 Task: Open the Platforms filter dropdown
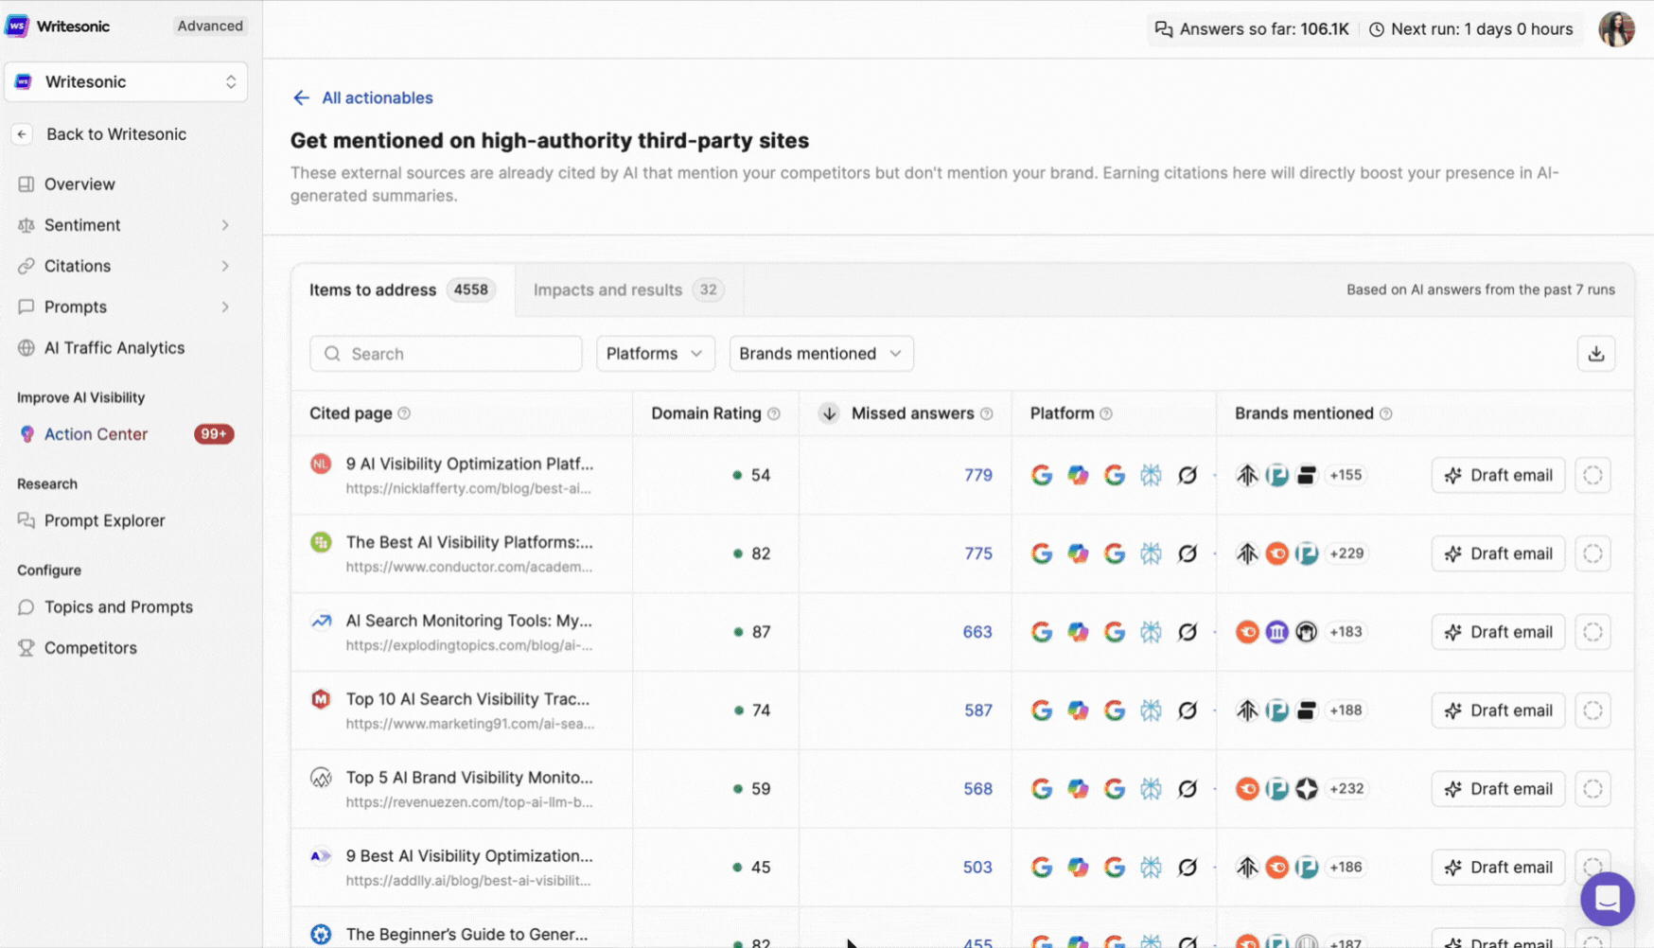655,353
